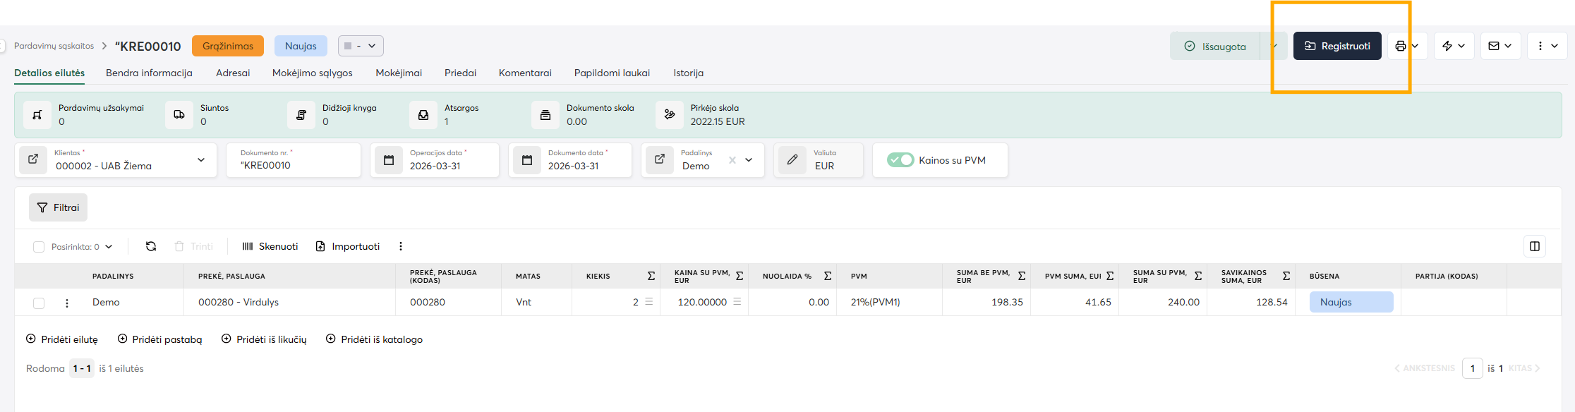
Task: Click the refresh icon above the table
Action: [x=151, y=246]
